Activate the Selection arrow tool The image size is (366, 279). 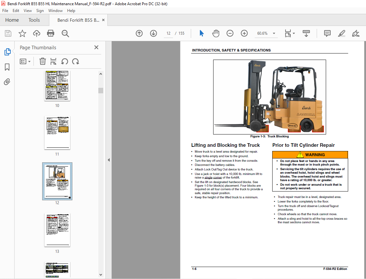pos(202,33)
